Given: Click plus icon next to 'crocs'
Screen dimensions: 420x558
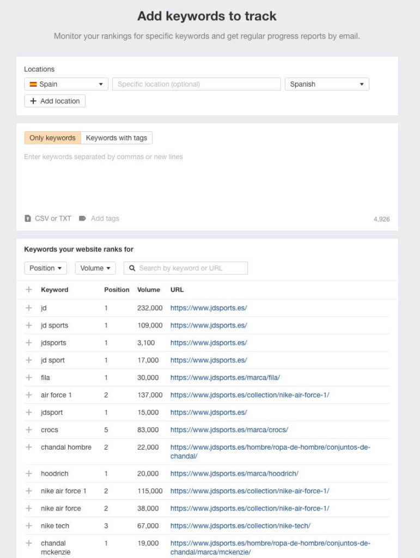Looking at the screenshot, I should pyautogui.click(x=29, y=430).
